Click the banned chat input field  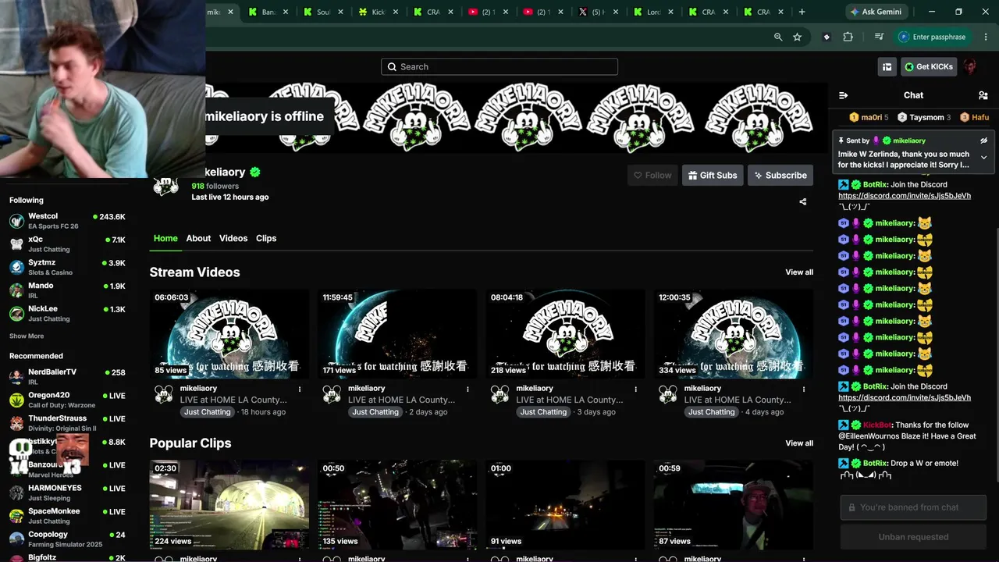tap(913, 507)
